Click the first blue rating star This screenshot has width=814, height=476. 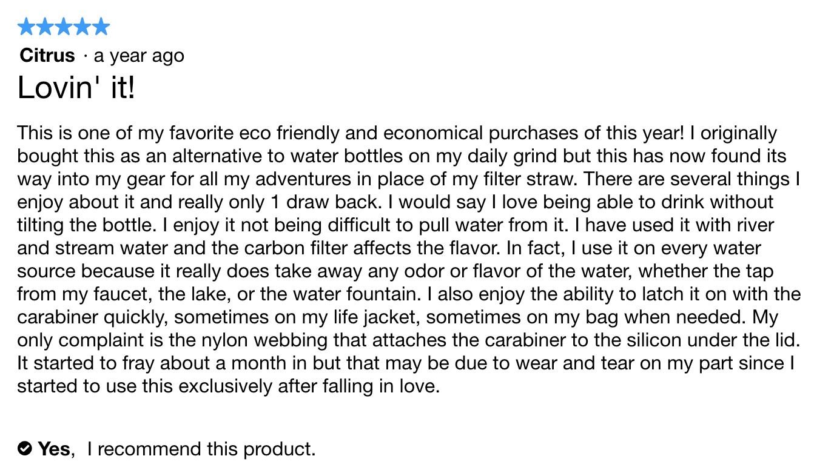point(27,27)
